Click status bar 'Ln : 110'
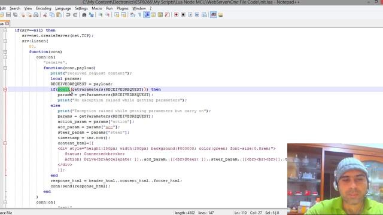The width and height of the screenshot is (383, 215). click(x=241, y=213)
